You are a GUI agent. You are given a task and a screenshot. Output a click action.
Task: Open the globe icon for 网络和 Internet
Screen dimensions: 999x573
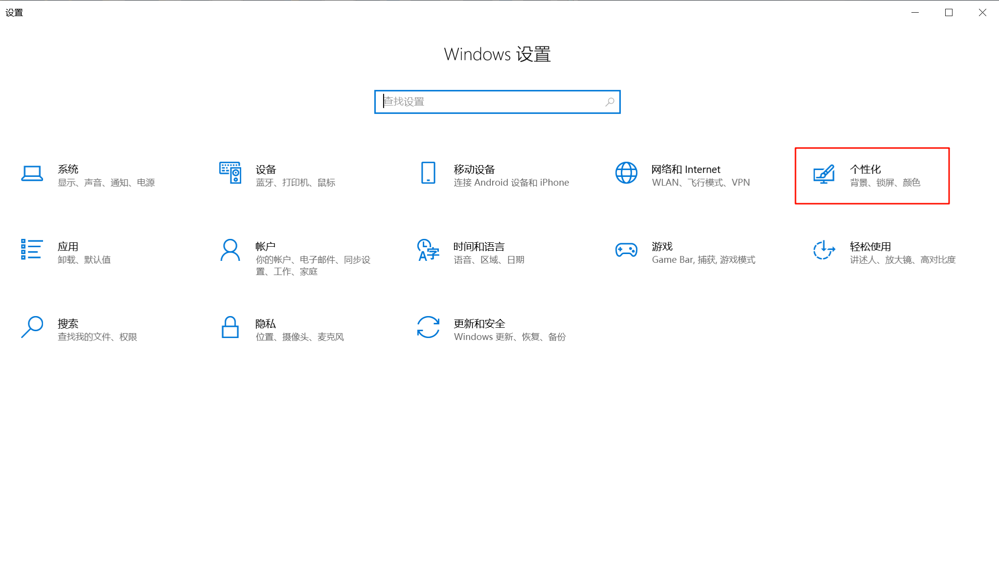coord(626,173)
